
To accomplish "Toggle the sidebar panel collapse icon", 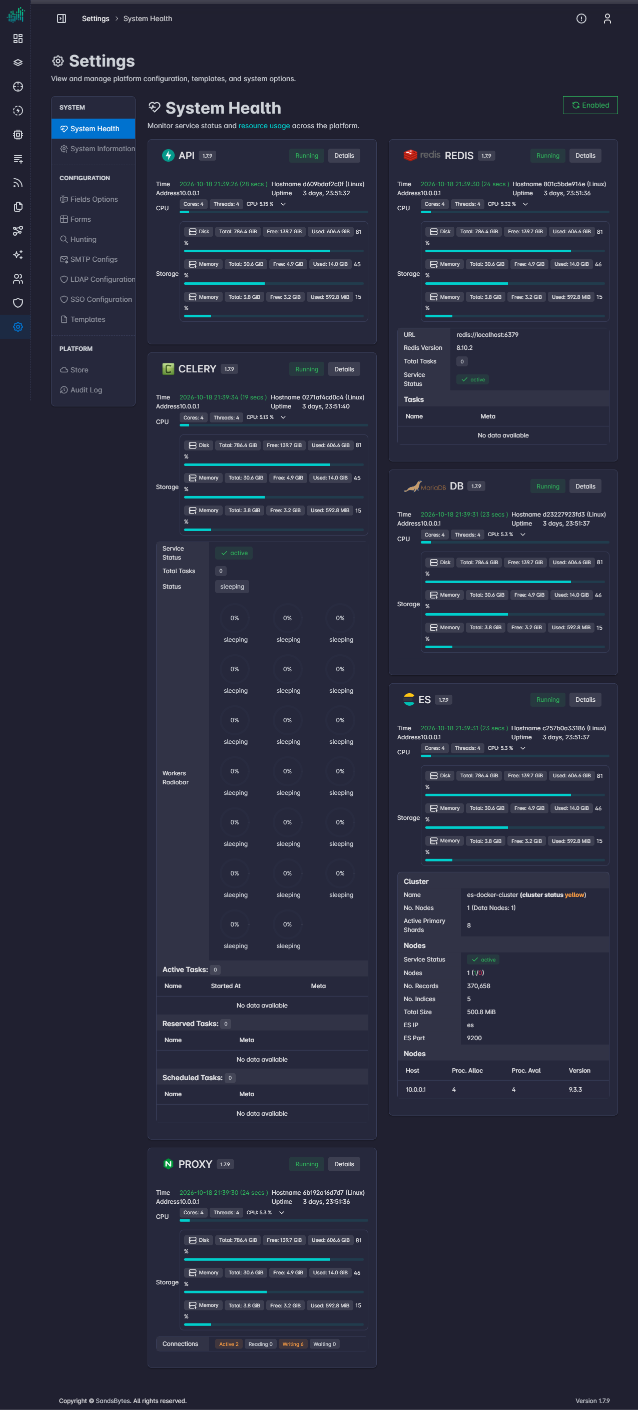I will (61, 19).
